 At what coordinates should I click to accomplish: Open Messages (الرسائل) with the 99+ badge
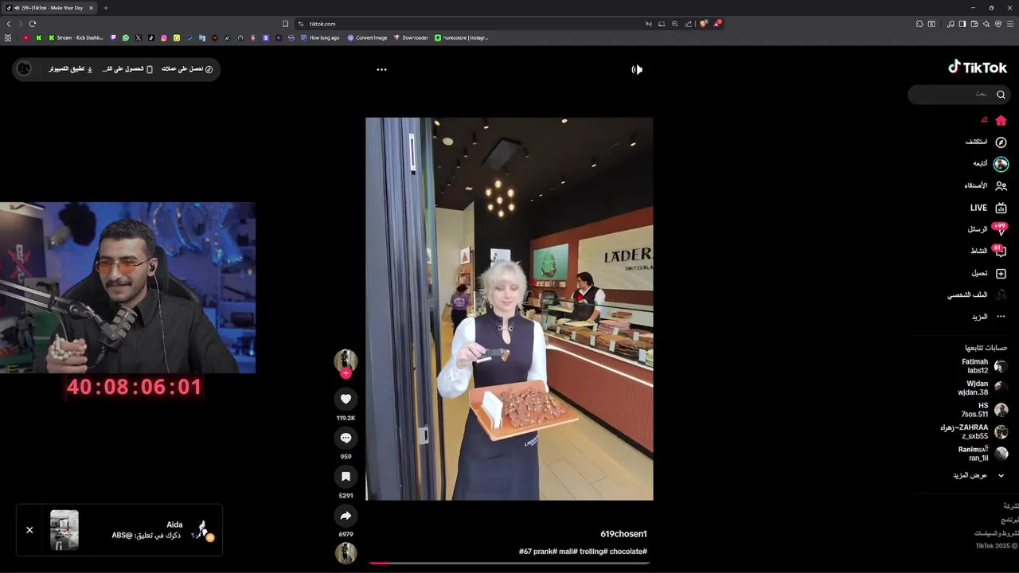click(x=987, y=229)
